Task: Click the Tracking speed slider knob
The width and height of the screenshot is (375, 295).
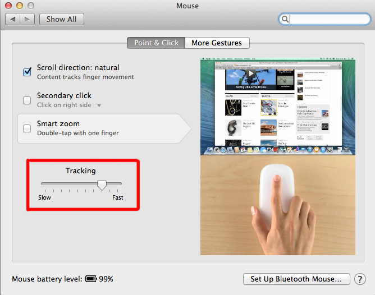Action: point(102,185)
